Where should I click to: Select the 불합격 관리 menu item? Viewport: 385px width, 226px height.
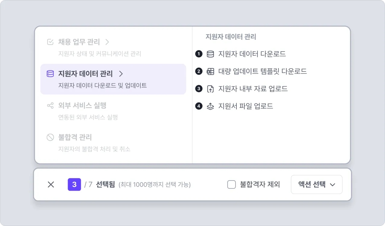[x=75, y=137]
